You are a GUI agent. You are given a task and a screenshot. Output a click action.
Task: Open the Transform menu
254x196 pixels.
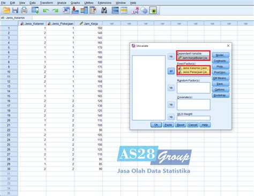tap(47, 3)
